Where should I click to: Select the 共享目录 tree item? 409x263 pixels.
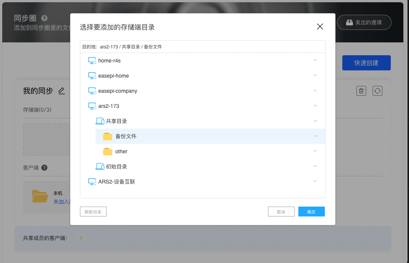pos(116,121)
